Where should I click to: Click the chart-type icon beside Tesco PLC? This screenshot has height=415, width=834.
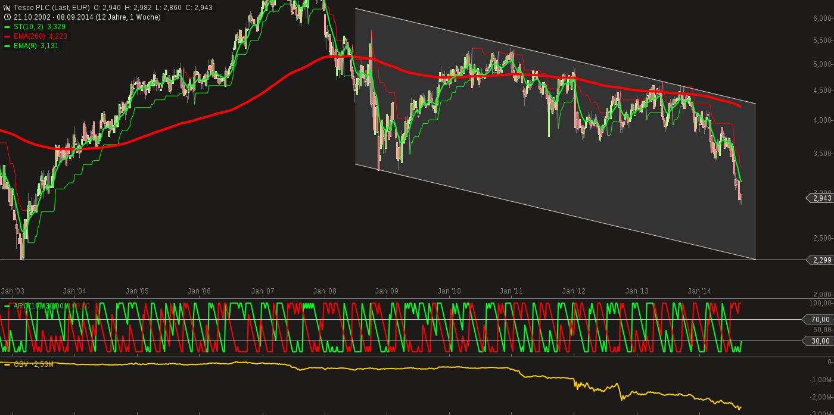point(7,8)
